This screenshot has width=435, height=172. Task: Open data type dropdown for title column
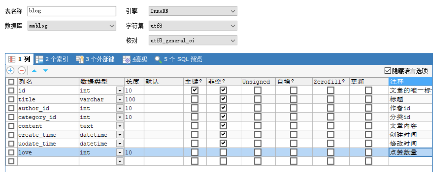pos(120,99)
